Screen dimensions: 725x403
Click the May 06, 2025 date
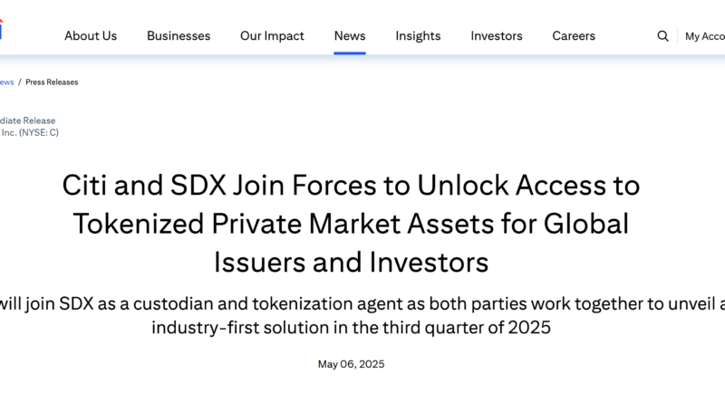(x=351, y=364)
